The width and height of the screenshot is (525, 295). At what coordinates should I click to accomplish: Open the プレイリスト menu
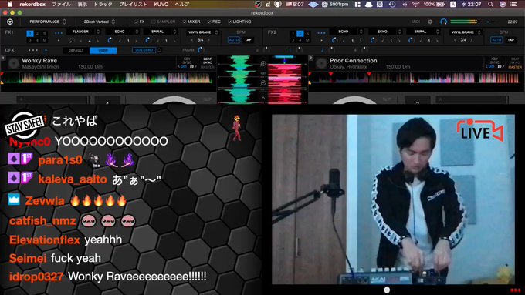pos(133,5)
